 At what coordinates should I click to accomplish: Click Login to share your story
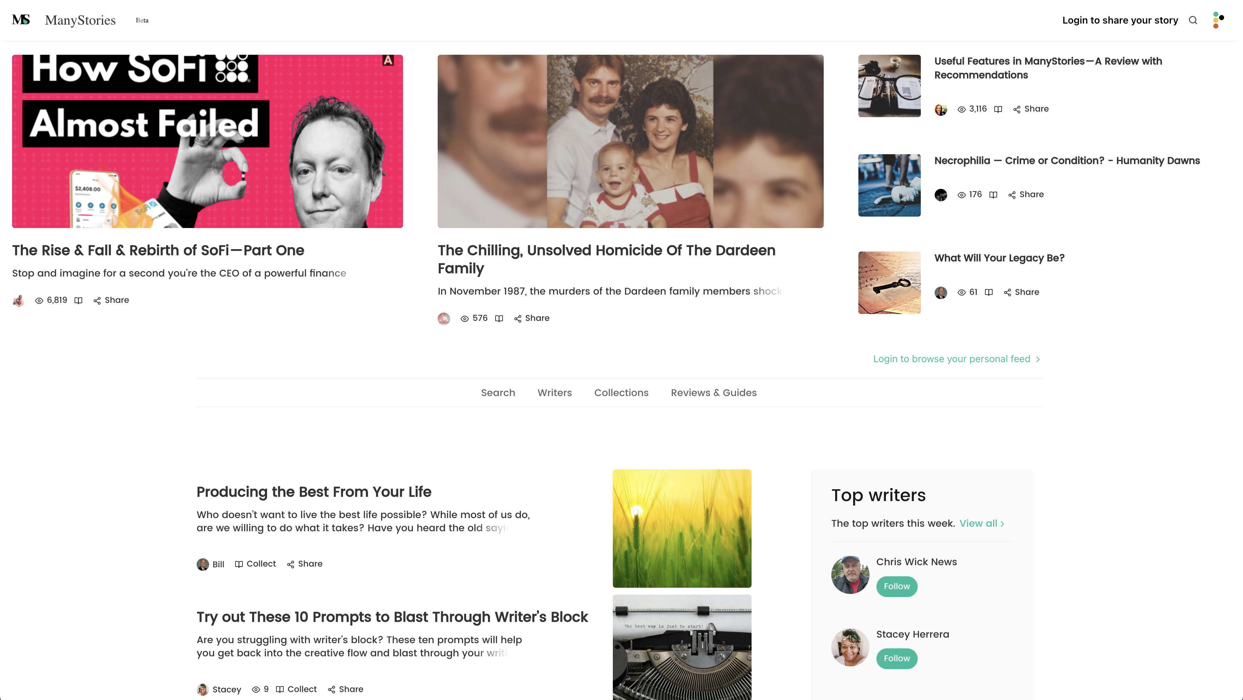[x=1120, y=20]
